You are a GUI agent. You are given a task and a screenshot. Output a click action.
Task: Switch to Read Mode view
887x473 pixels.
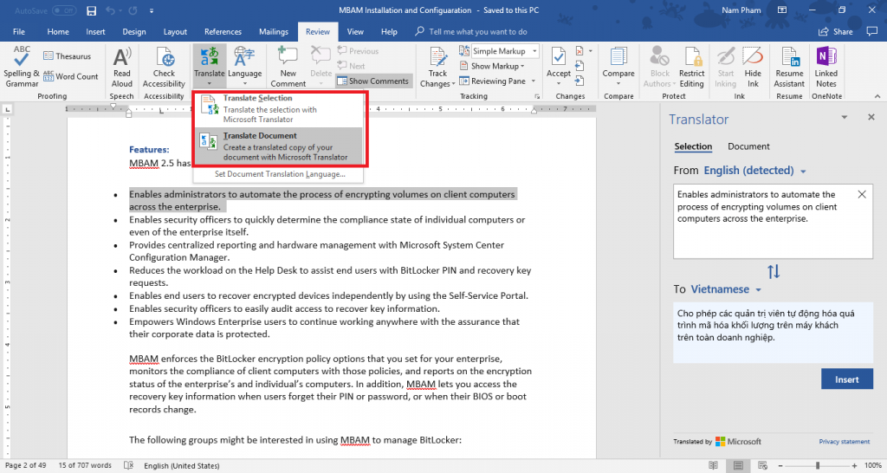click(713, 466)
